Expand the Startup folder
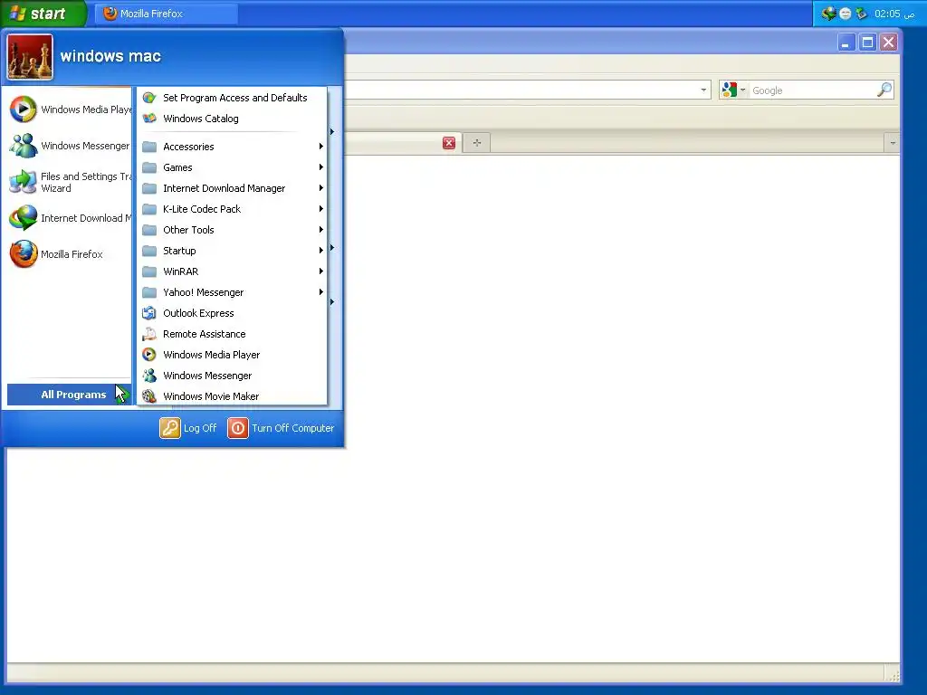 [232, 251]
